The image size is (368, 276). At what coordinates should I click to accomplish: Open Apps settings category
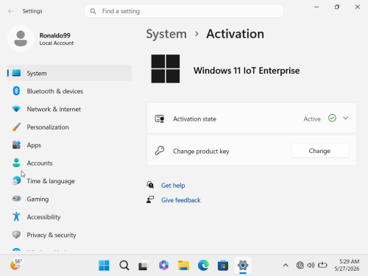tap(69, 145)
